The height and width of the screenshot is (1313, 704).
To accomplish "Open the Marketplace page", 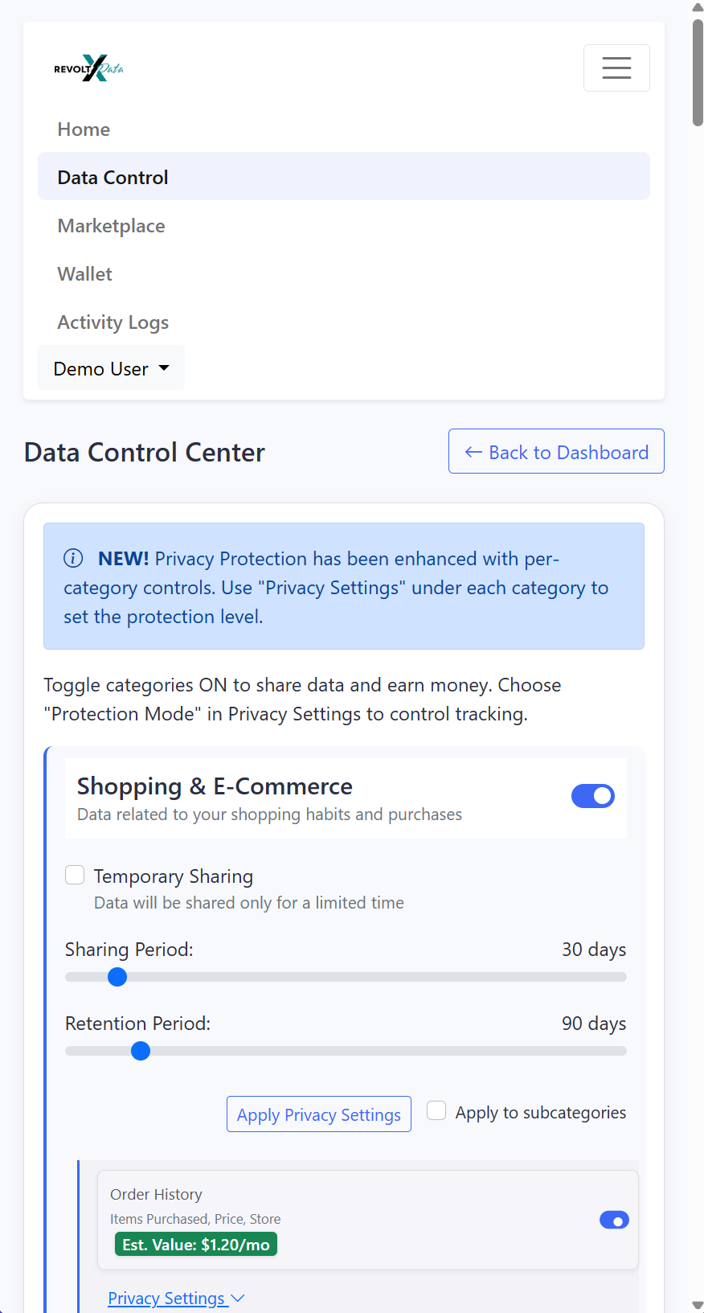I will coord(111,226).
